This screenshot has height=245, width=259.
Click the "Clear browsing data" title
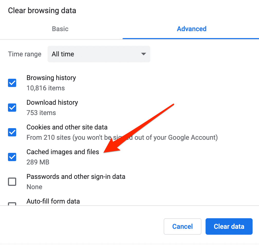[x=42, y=11]
